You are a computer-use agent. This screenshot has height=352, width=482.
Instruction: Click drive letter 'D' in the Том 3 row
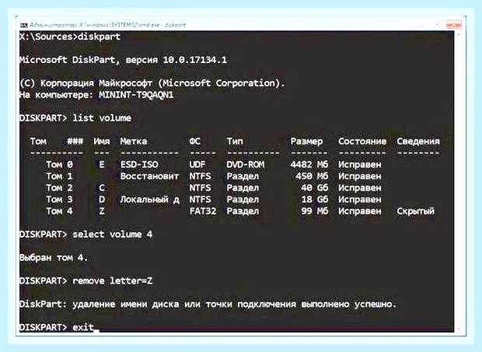pos(102,199)
